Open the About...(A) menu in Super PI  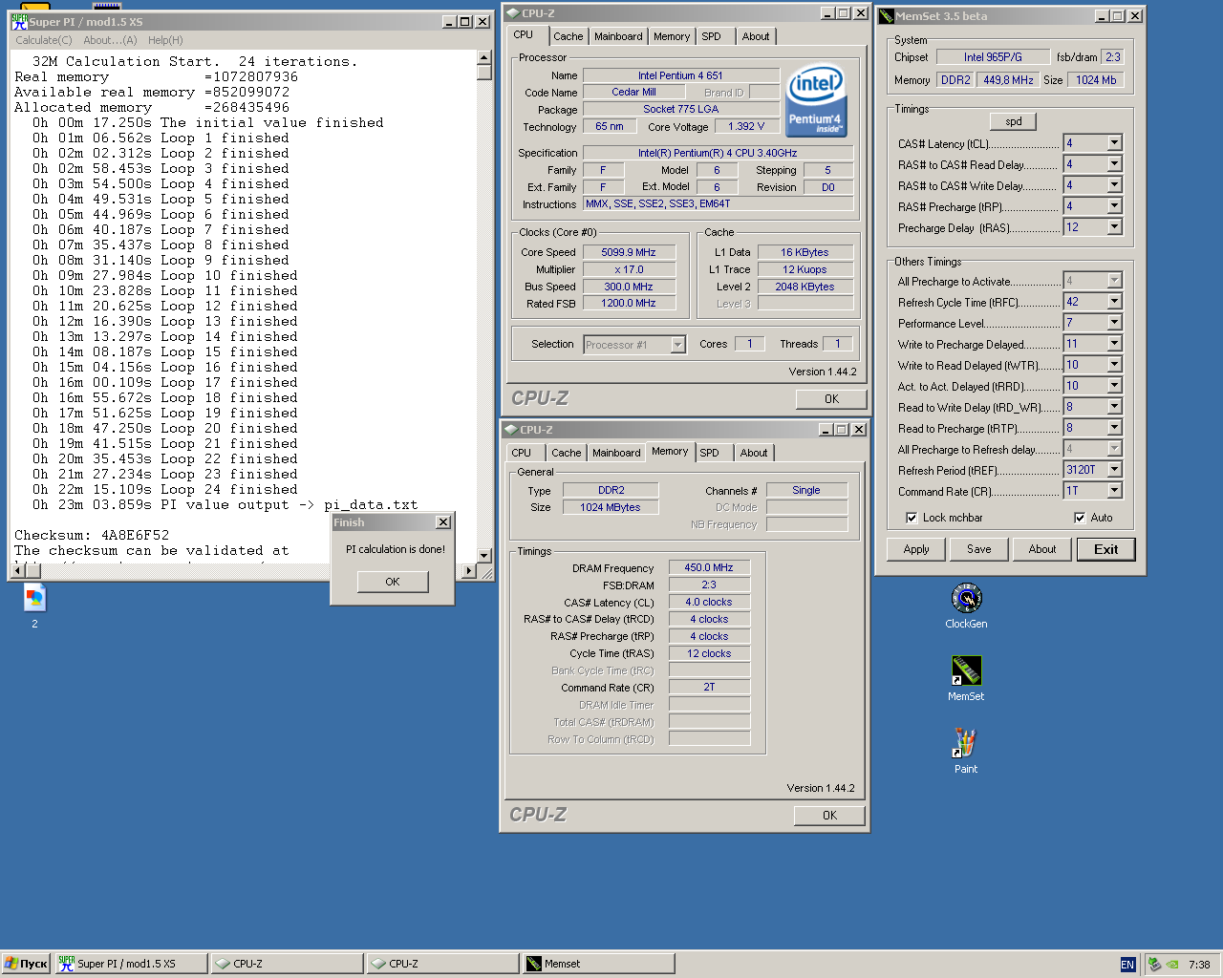pos(110,40)
